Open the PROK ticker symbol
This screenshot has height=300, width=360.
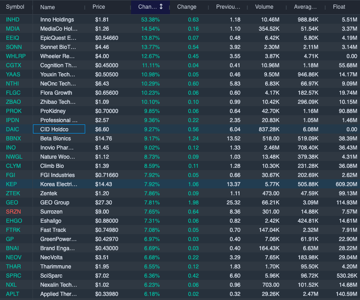14,111
